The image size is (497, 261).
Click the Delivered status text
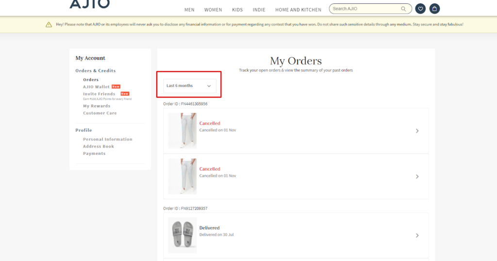click(209, 228)
